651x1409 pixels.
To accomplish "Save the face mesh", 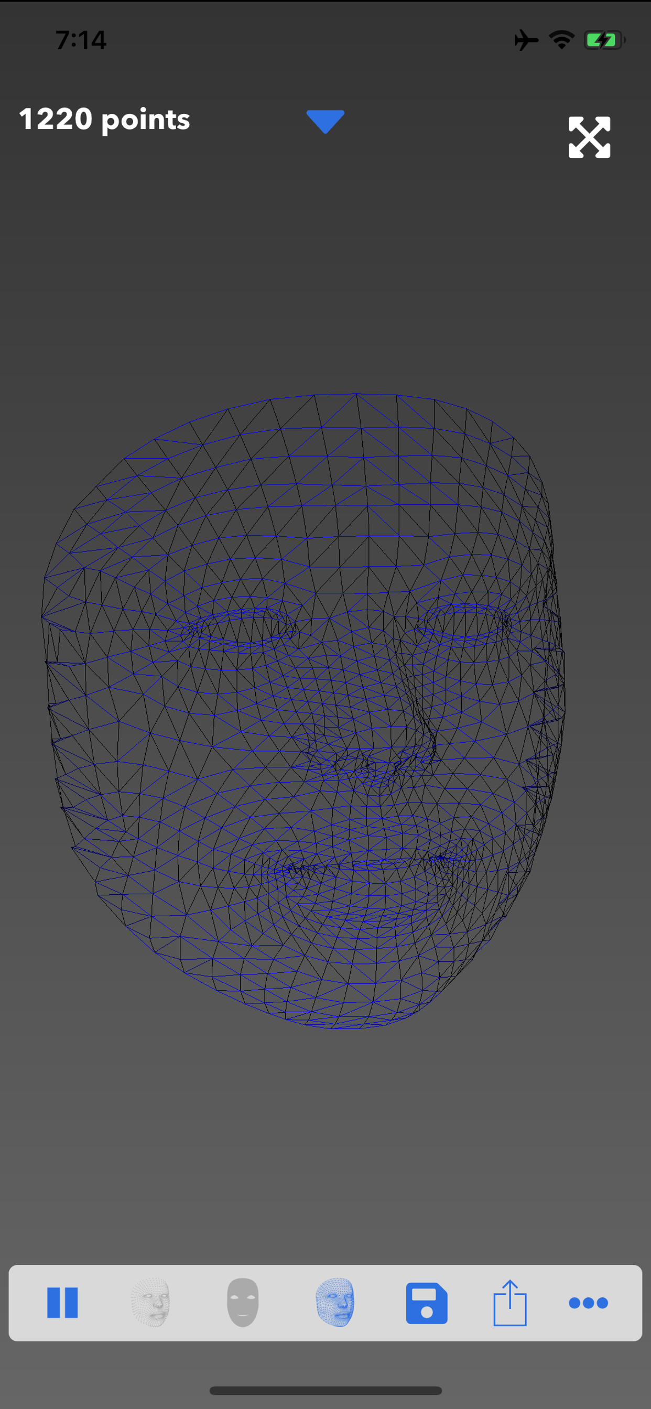I will coord(427,1303).
